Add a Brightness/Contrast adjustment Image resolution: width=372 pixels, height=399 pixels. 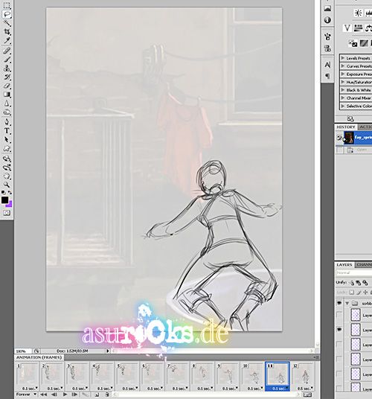point(359,13)
